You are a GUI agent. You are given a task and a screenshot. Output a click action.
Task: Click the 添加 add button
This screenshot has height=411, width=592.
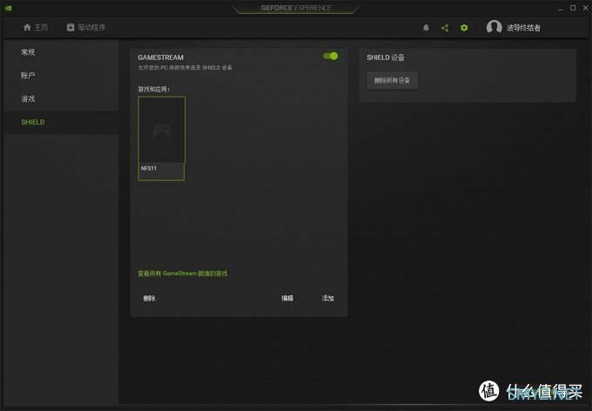tap(327, 298)
